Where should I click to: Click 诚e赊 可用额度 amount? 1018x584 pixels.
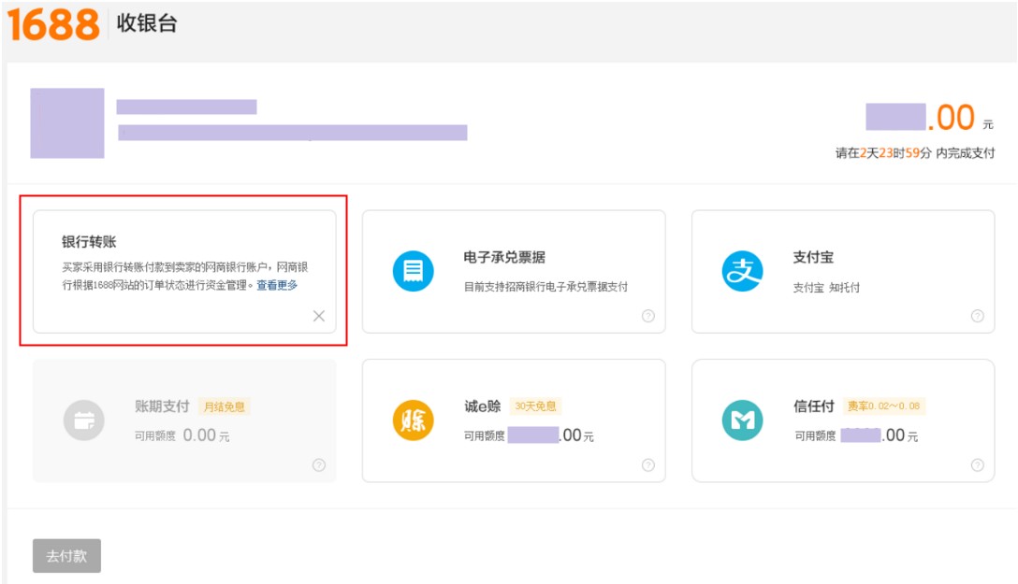click(529, 435)
